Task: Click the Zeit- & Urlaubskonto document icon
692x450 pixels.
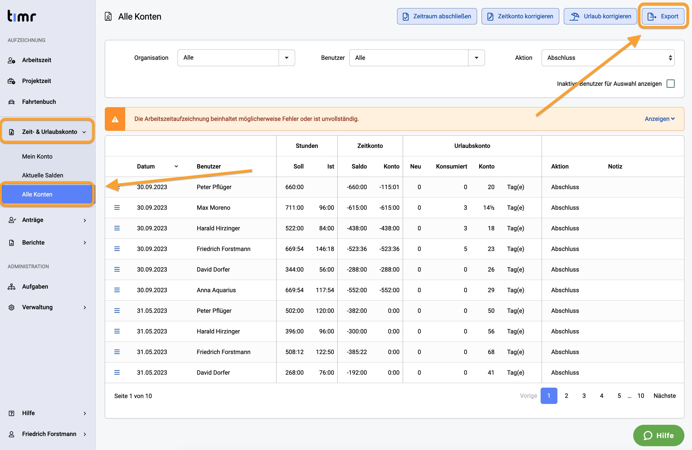Action: pos(11,132)
